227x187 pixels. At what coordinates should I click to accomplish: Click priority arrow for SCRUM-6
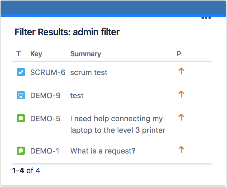[x=181, y=71]
